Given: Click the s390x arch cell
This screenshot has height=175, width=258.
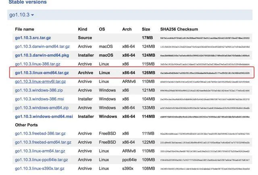Looking at the screenshot, I should 128,169.
